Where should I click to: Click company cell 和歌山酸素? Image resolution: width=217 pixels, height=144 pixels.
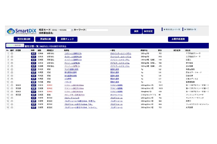(190, 69)
